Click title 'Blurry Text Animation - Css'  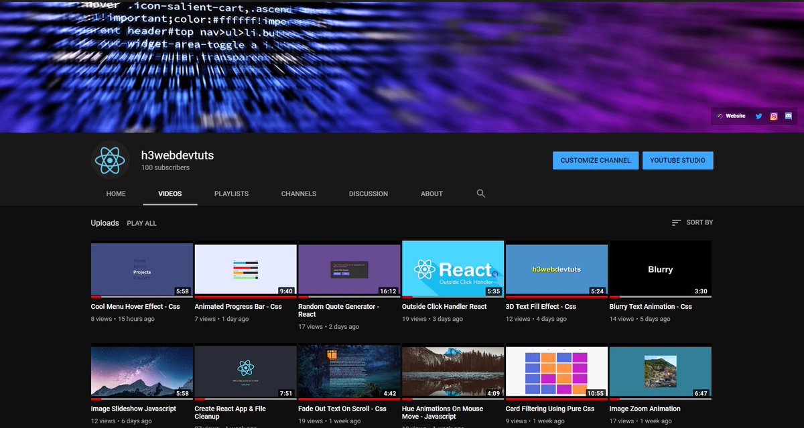click(651, 307)
